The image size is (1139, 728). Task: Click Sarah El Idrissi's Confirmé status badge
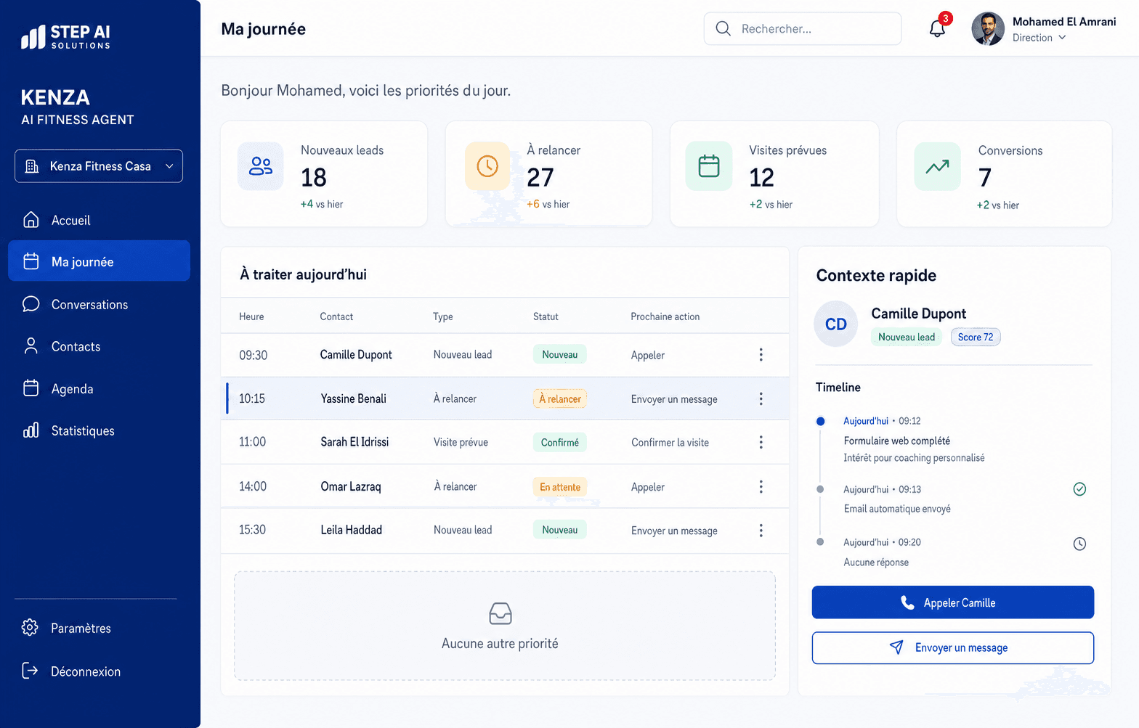point(559,442)
